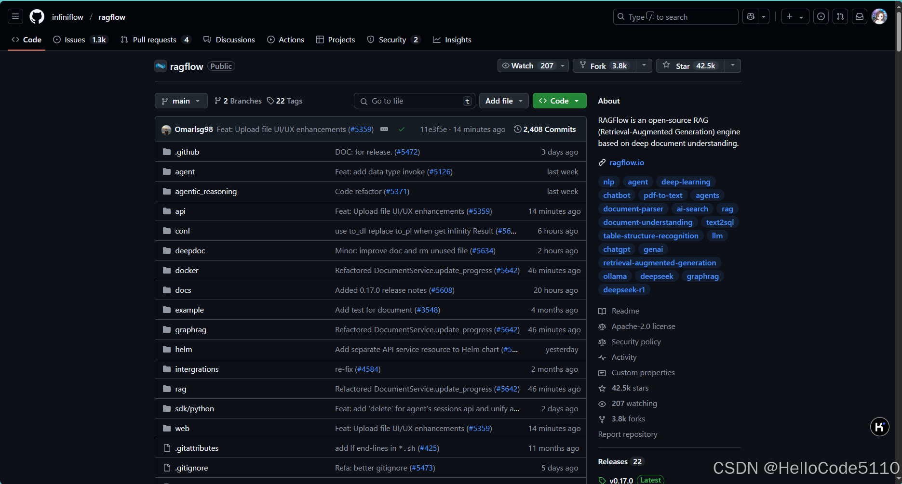Open the docker folder

click(187, 270)
